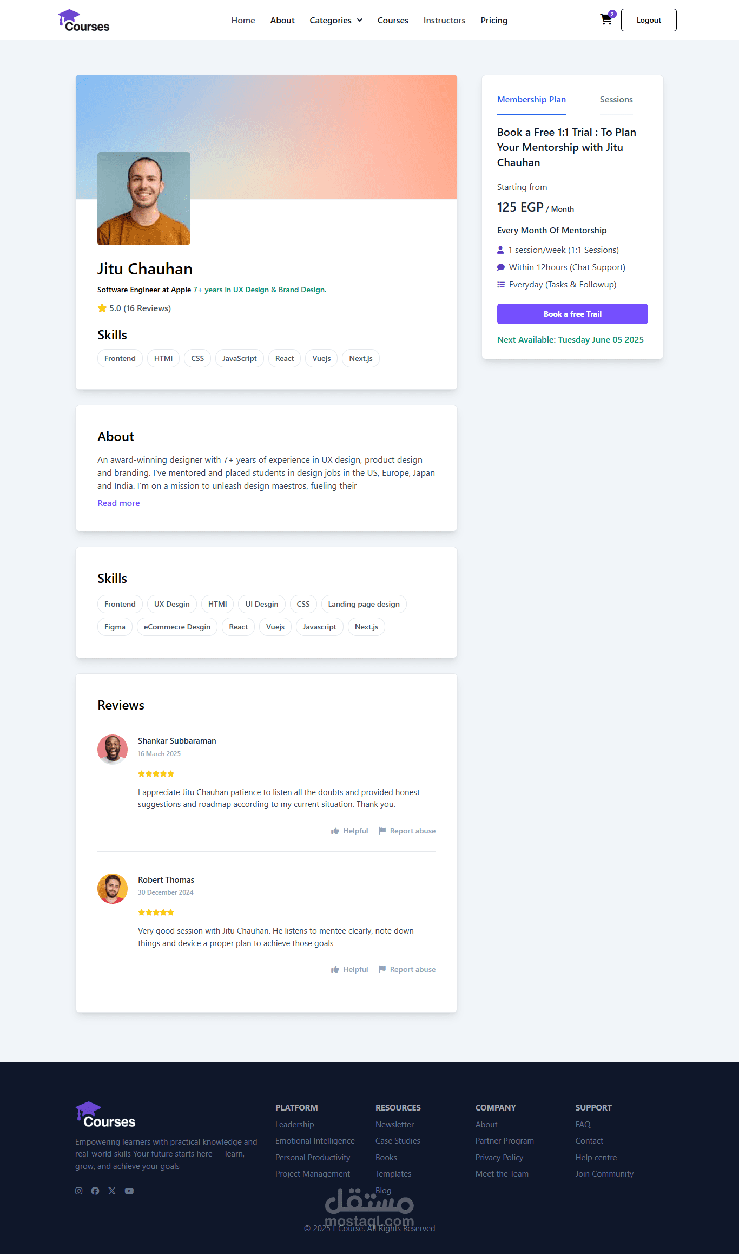Open the Instagram icon in footer
Viewport: 739px width, 1254px height.
[79, 1191]
